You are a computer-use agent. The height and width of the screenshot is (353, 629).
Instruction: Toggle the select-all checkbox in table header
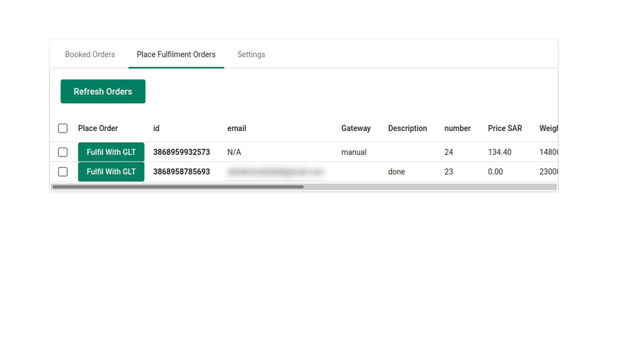pos(63,128)
